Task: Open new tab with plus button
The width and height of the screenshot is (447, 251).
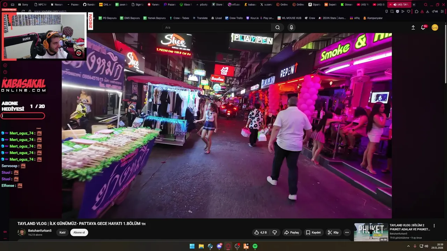Action: click(414, 5)
